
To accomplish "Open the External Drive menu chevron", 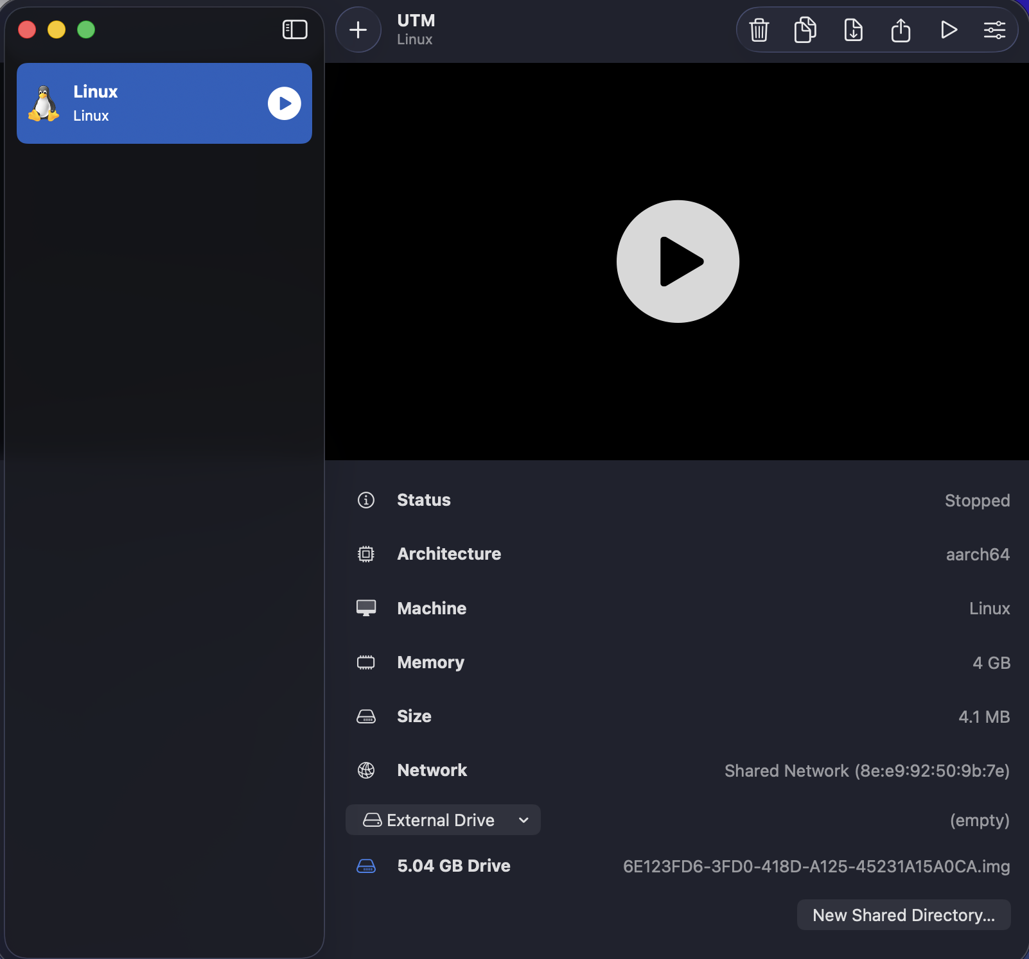I will coord(523,820).
